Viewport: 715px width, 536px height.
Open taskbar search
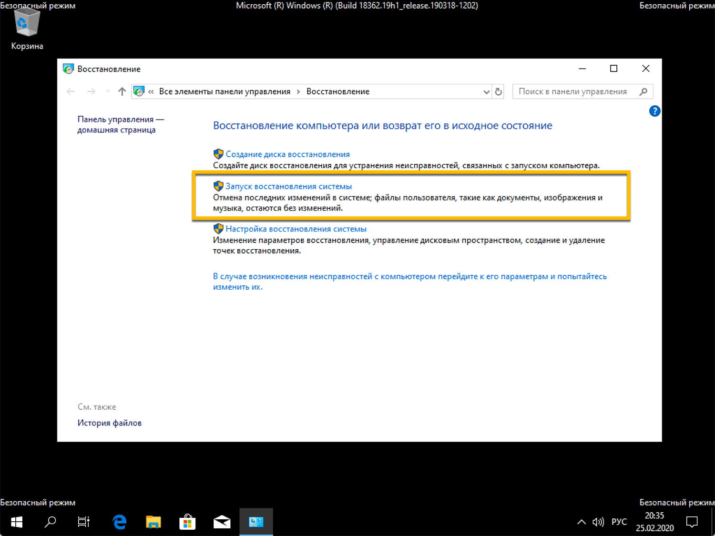50,522
